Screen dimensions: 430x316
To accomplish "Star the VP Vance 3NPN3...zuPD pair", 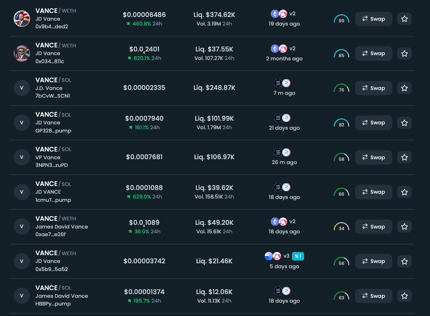I will pos(404,158).
